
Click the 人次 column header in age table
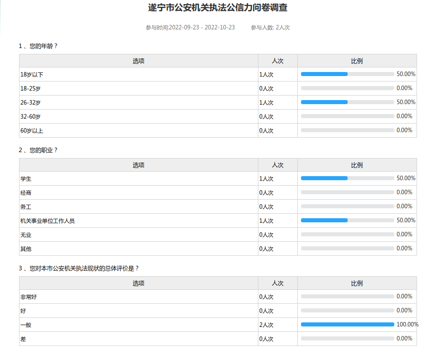click(x=277, y=61)
